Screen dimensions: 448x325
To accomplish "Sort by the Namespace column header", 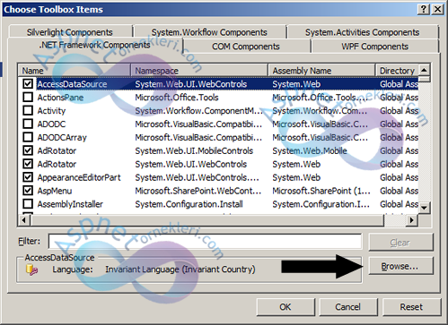I will tap(199, 71).
